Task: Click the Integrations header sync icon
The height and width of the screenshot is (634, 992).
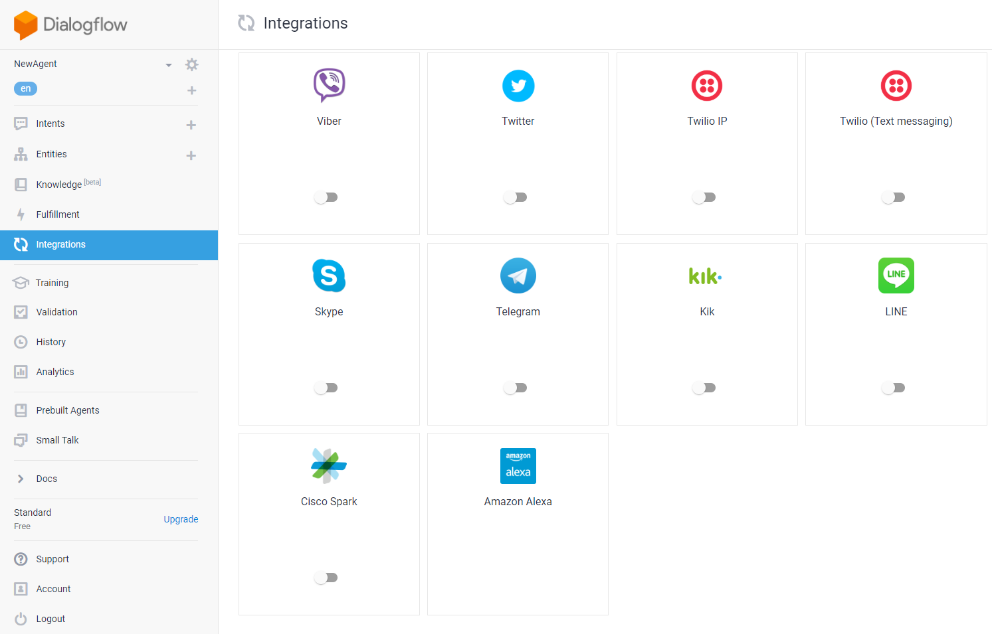Action: (247, 23)
